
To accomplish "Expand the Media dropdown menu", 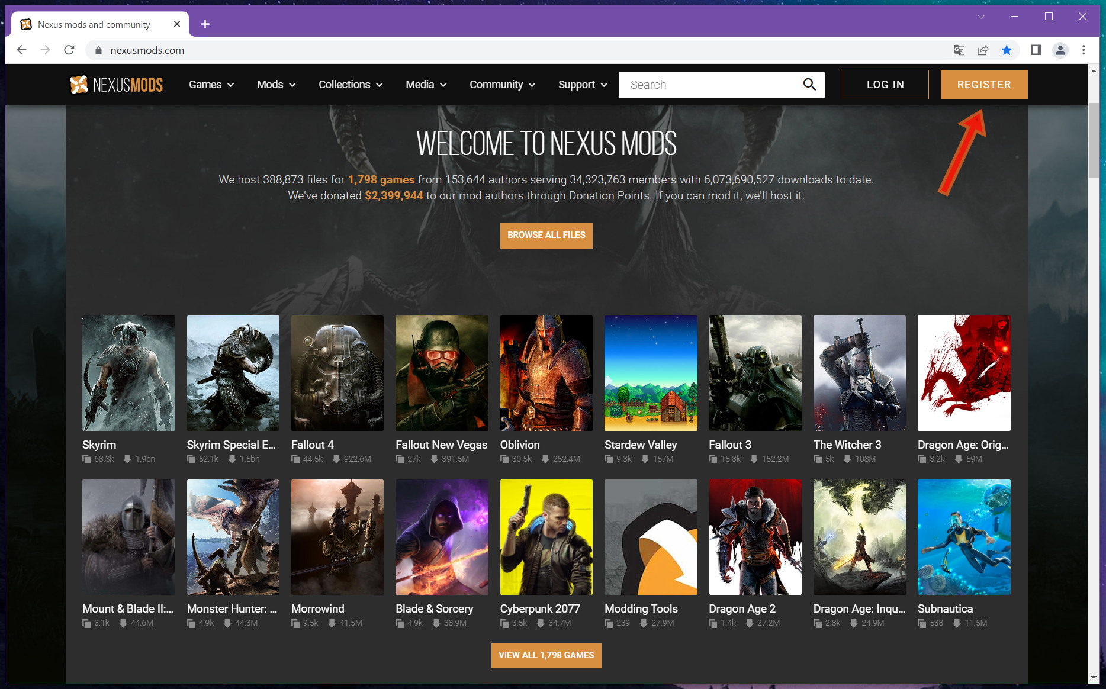I will coord(426,85).
